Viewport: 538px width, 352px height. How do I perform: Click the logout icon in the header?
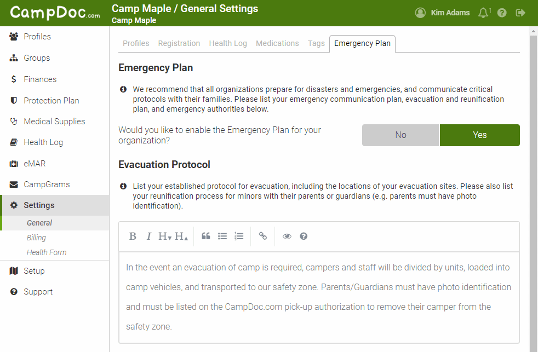point(520,13)
